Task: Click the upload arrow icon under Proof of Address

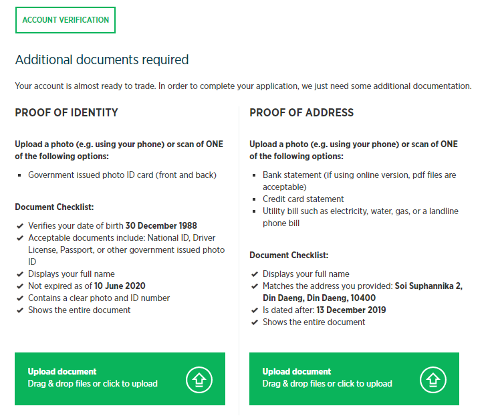Action: click(432, 379)
